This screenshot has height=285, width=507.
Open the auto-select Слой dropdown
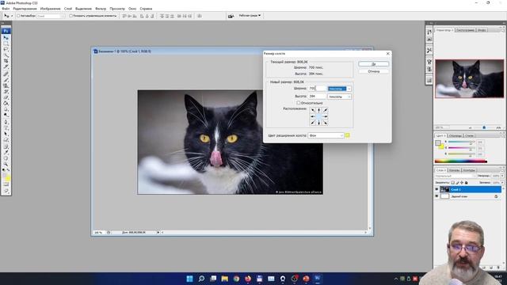click(51, 16)
